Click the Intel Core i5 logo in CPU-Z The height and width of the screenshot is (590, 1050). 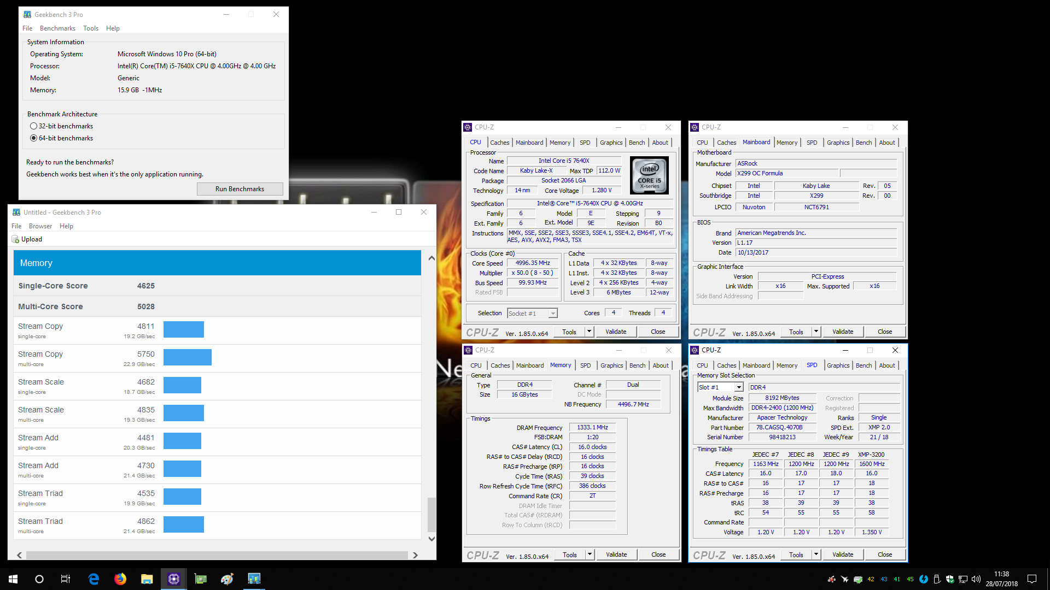click(x=650, y=175)
